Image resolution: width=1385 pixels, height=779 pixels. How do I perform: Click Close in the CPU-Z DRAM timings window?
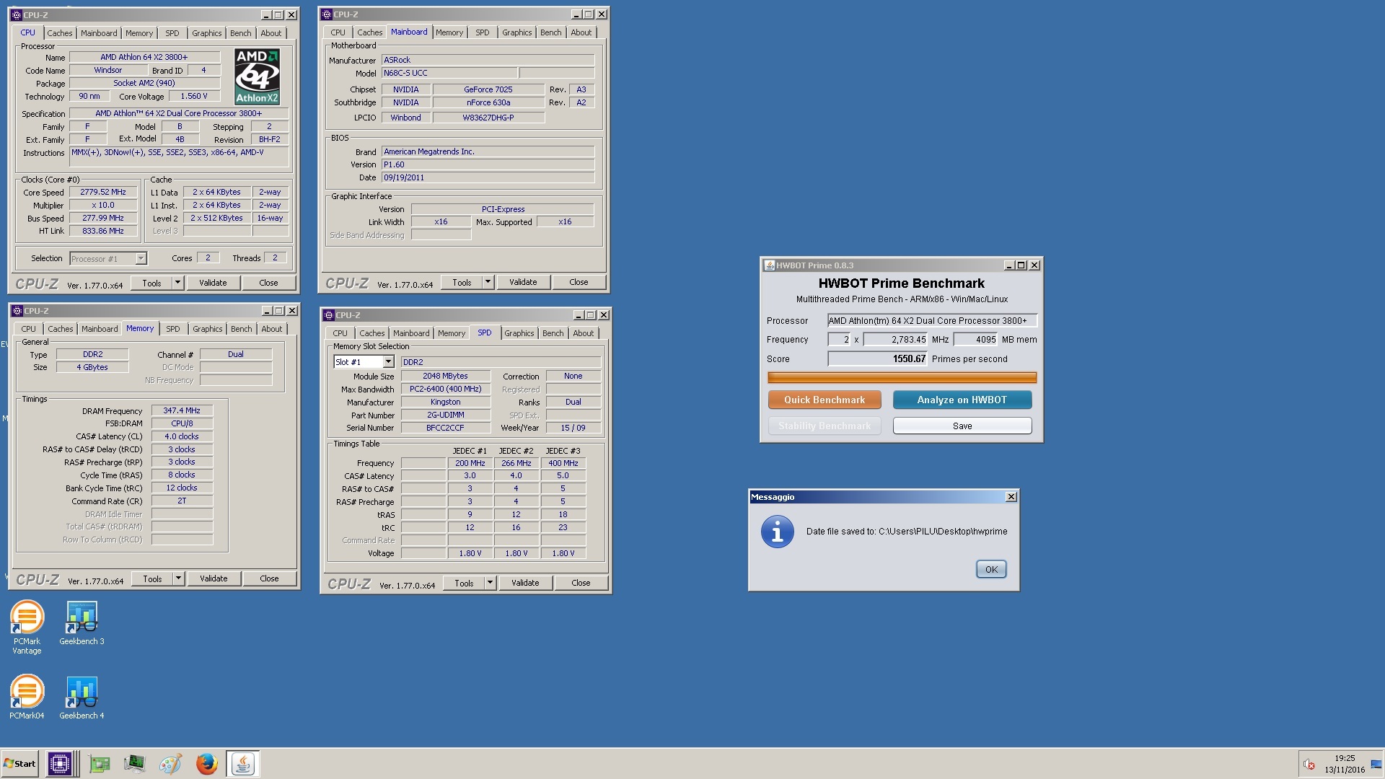(269, 578)
